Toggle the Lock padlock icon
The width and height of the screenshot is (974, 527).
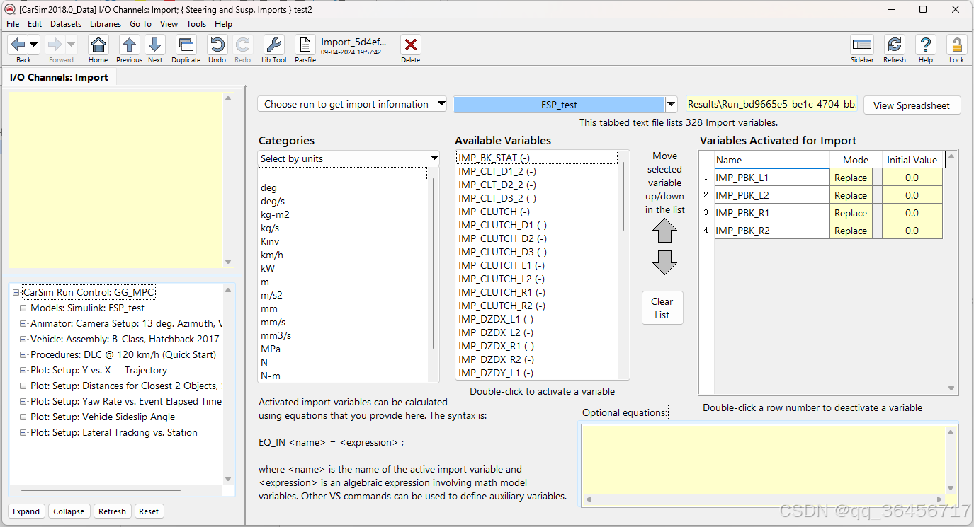(957, 45)
